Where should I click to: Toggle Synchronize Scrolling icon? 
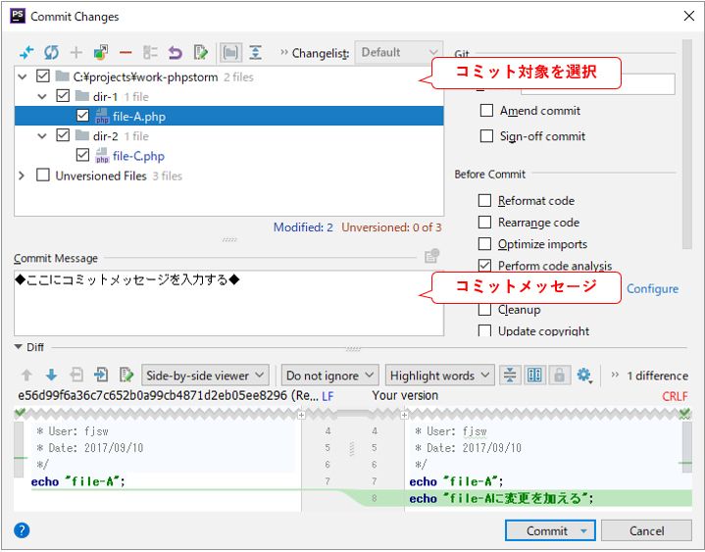(534, 375)
